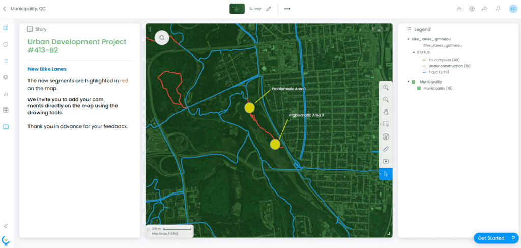Select the rectangle selection tool

[386, 124]
